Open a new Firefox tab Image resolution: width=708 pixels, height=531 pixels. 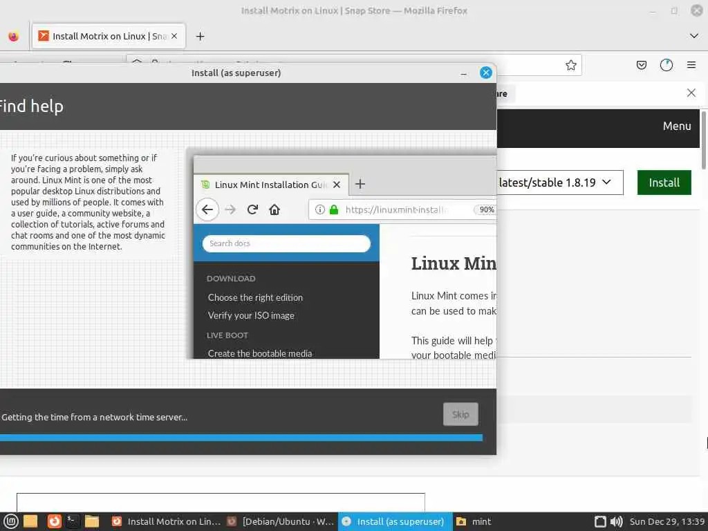(x=200, y=36)
